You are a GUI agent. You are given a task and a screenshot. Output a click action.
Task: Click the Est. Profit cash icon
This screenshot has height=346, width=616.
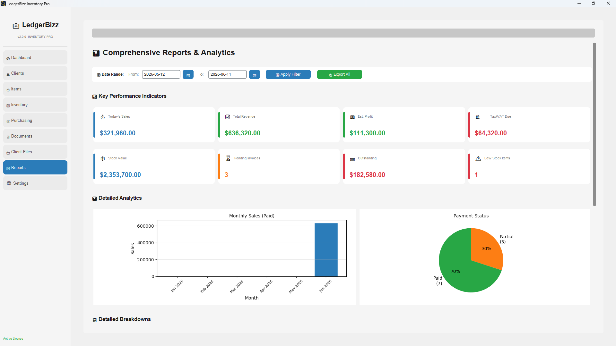[352, 117]
